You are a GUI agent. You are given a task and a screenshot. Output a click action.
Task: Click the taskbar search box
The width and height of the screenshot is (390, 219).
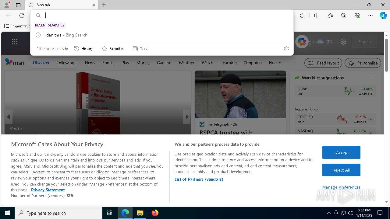click(x=58, y=213)
